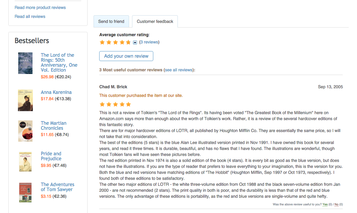The height and width of the screenshot is (213, 357).
Task: Click The Lord of the Rings book cover
Action: click(25, 63)
